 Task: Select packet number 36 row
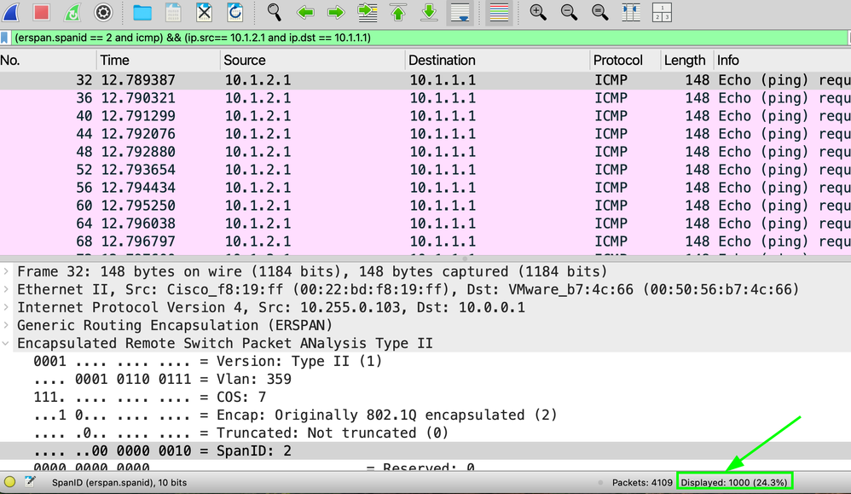tap(425, 98)
